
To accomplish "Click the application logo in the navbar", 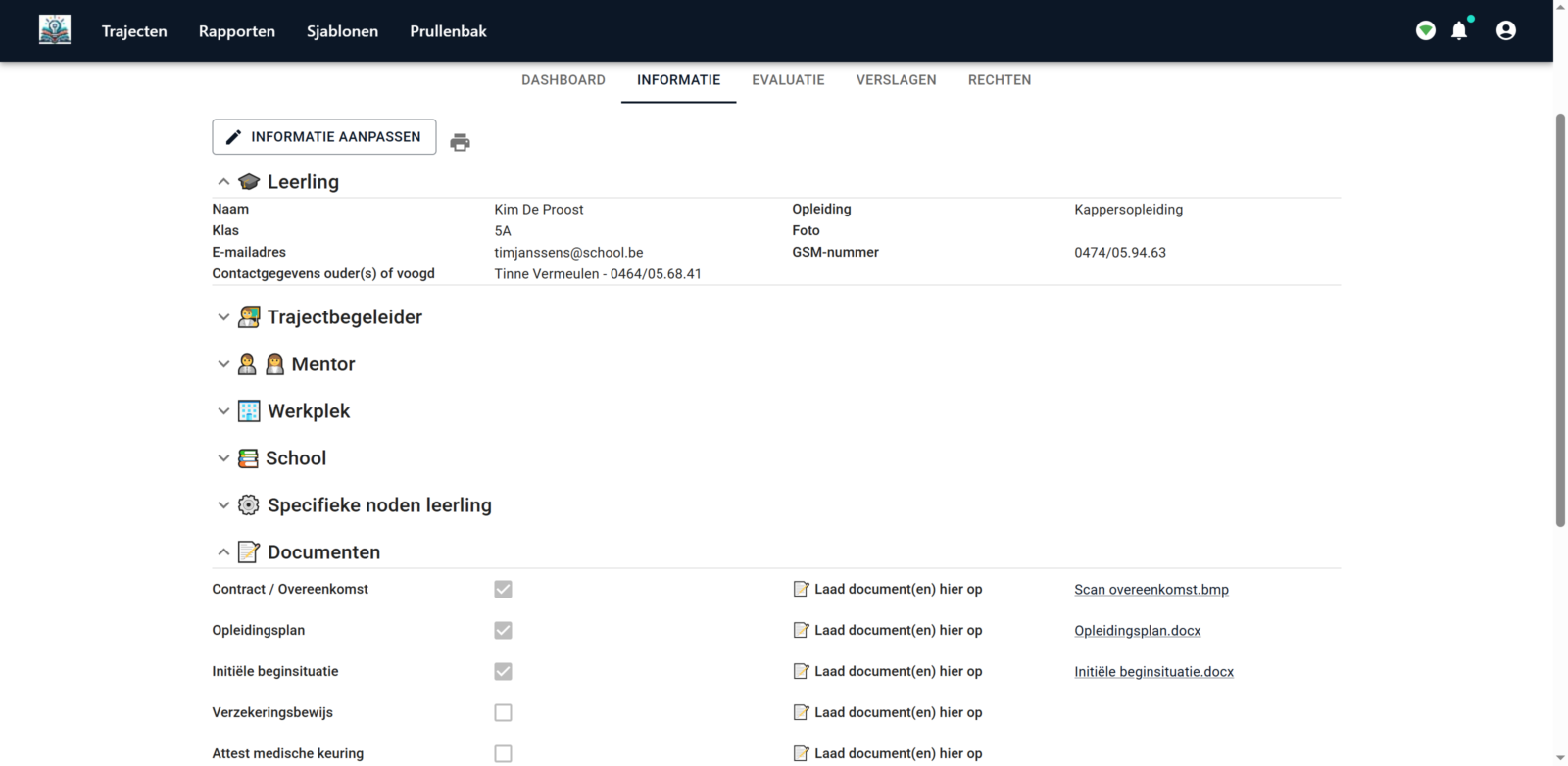I will (55, 30).
